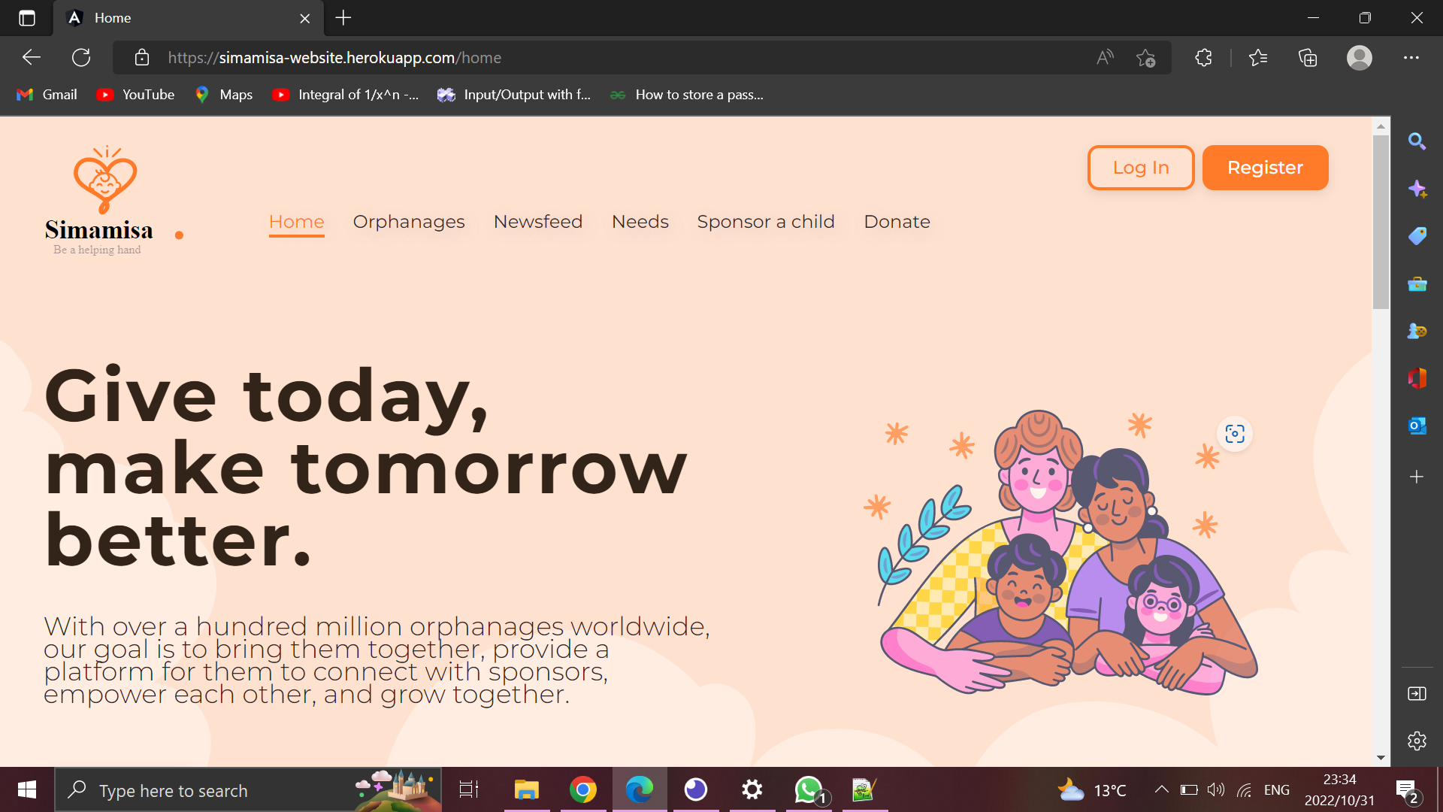The width and height of the screenshot is (1443, 812).
Task: Open the Collections icon in the toolbar
Action: pos(1308,57)
